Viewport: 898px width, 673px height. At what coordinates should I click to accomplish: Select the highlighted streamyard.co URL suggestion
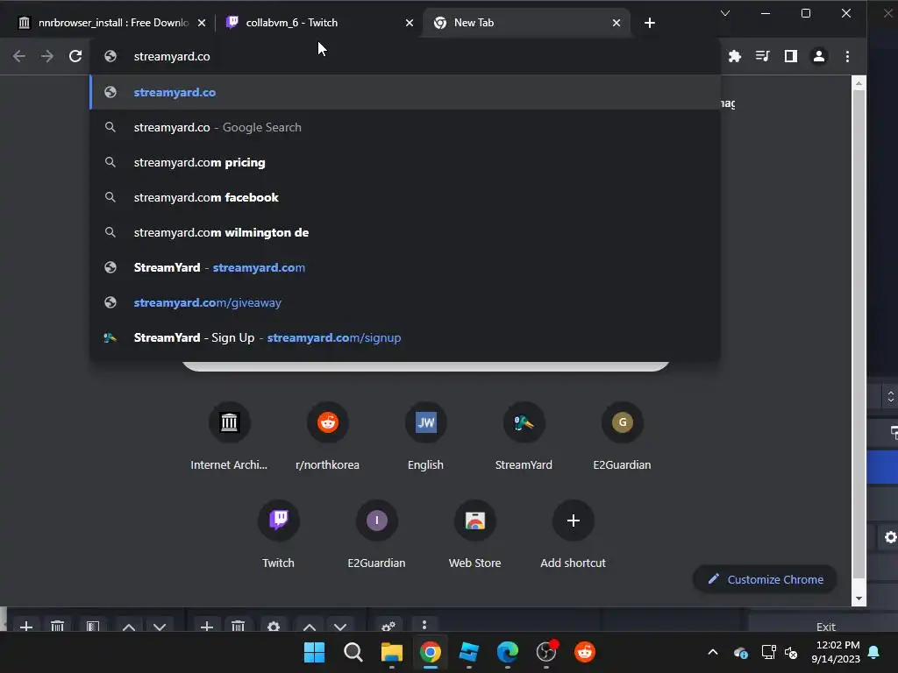405,92
